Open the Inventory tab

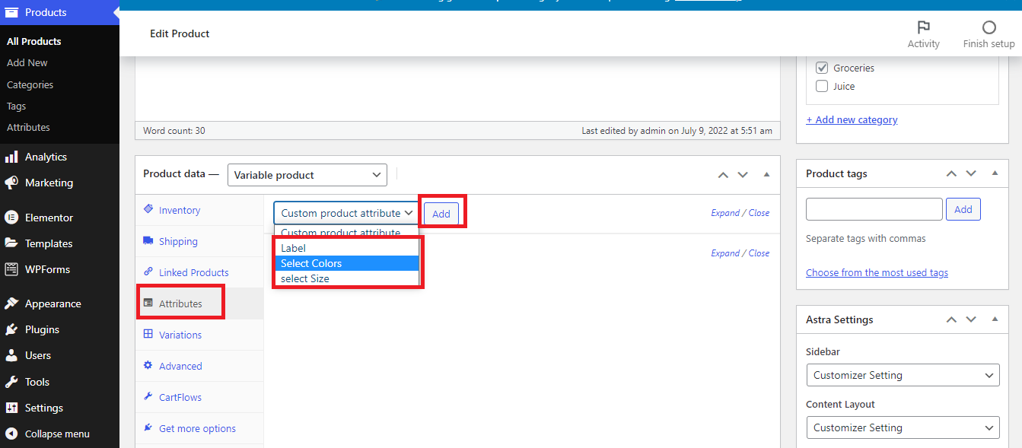pyautogui.click(x=180, y=210)
